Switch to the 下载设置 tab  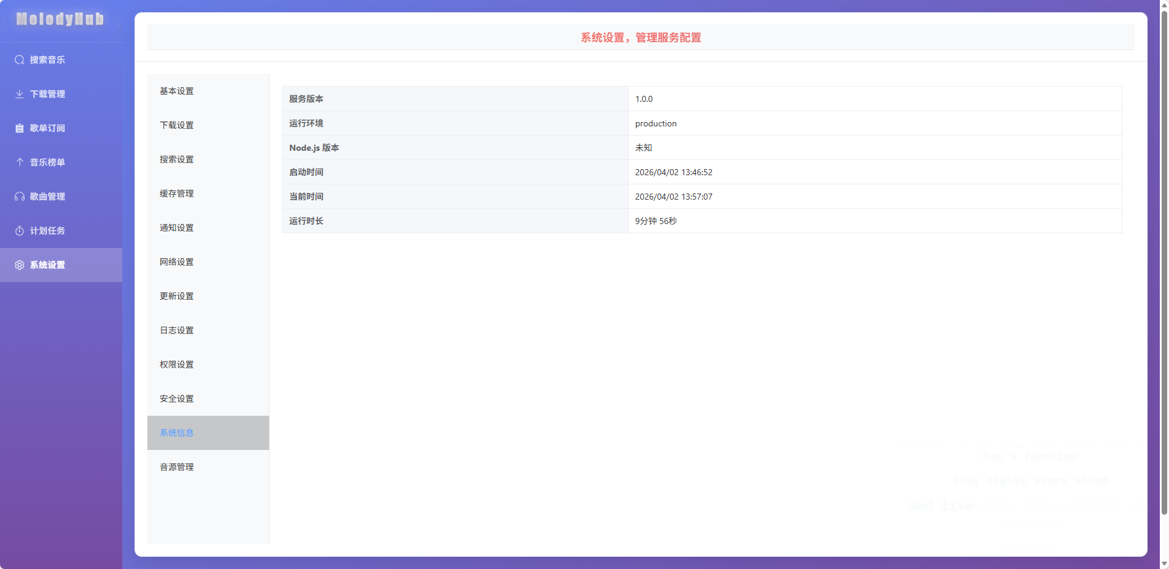click(x=208, y=125)
